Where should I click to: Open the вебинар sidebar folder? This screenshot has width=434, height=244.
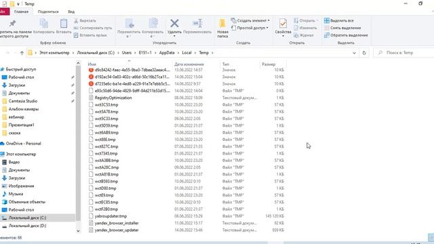pos(16,117)
